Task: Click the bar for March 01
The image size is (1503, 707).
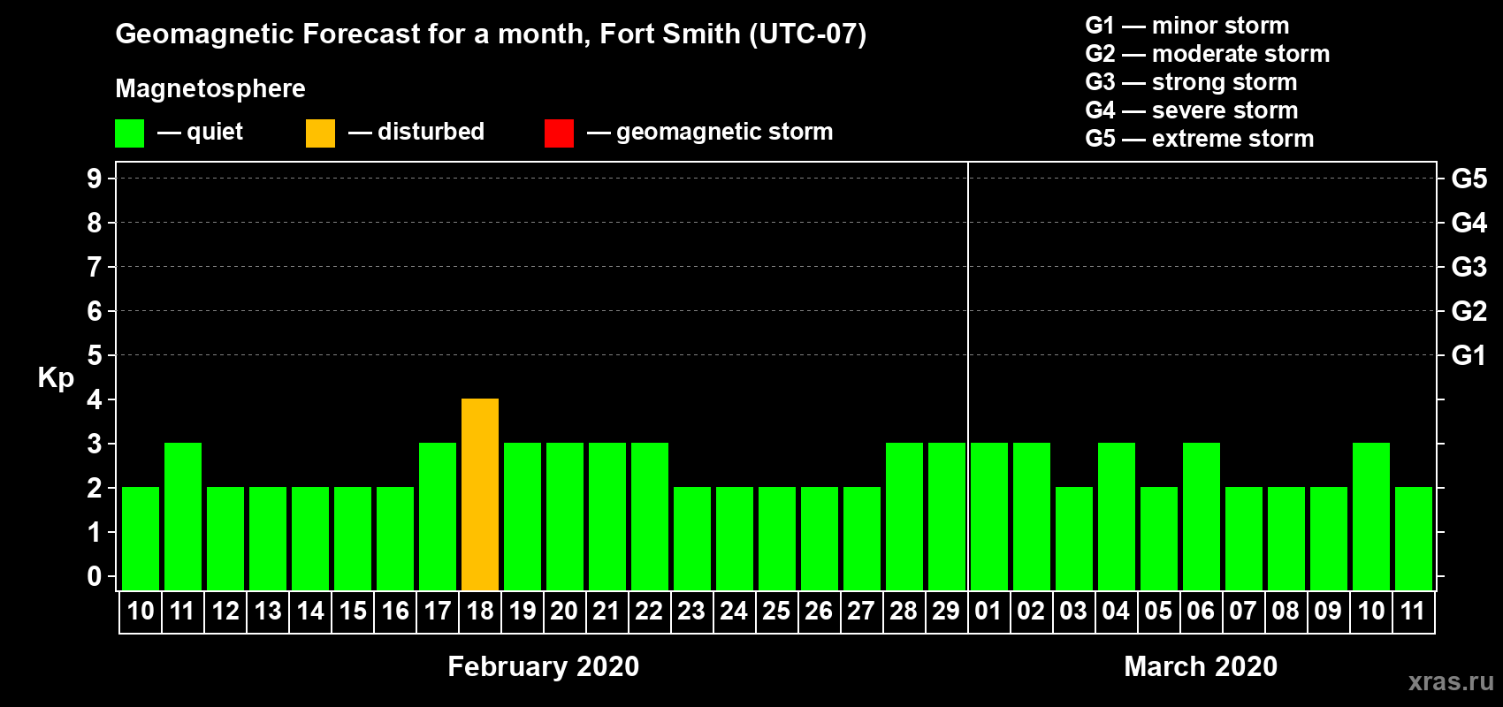Action: 989,516
